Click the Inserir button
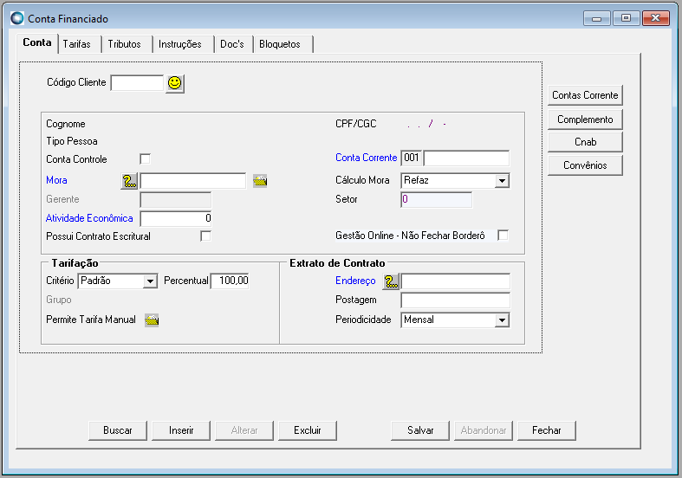Image resolution: width=682 pixels, height=478 pixels. 181,430
